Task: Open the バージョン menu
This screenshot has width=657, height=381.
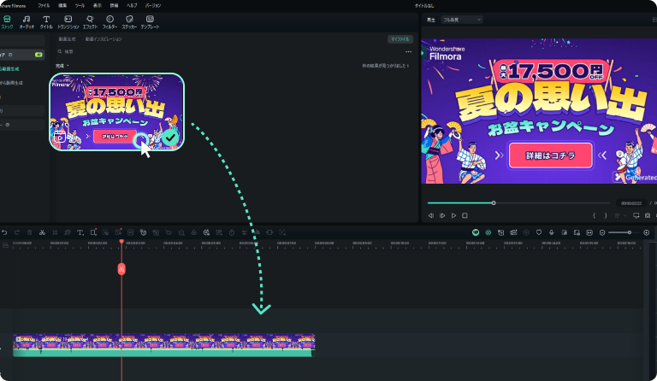Action: (153, 5)
